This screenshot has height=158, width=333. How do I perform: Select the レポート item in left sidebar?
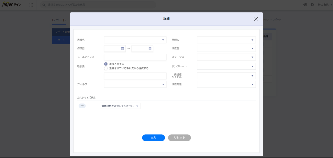tap(61, 40)
